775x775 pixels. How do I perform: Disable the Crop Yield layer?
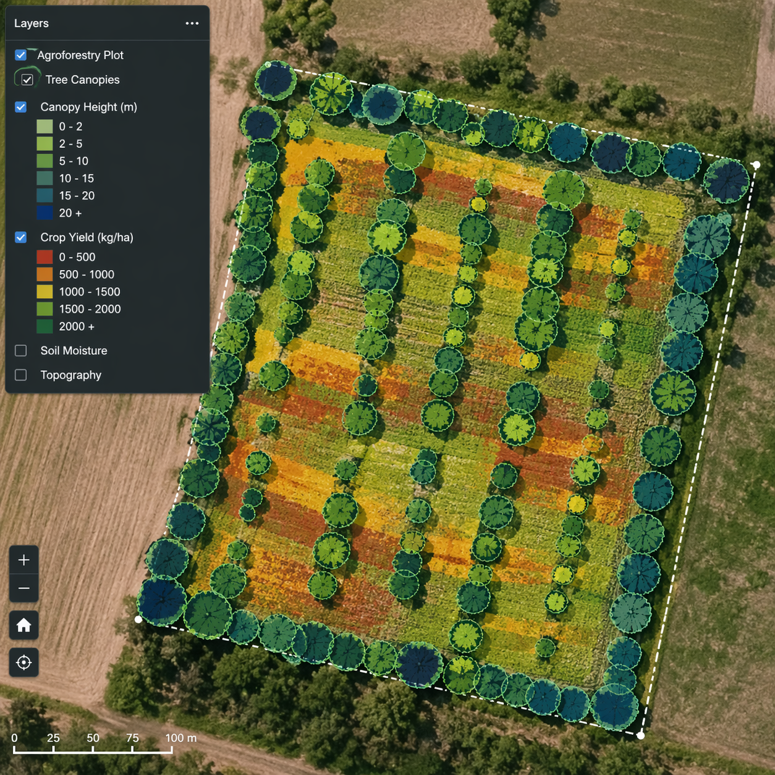pyautogui.click(x=21, y=237)
